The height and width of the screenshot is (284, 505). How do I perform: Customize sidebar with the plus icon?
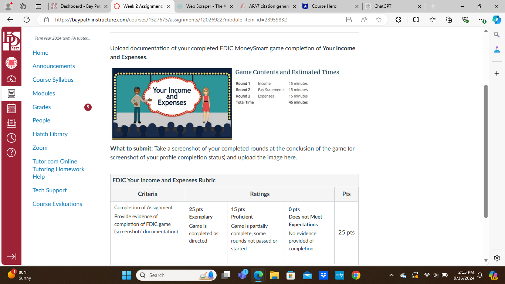click(496, 74)
